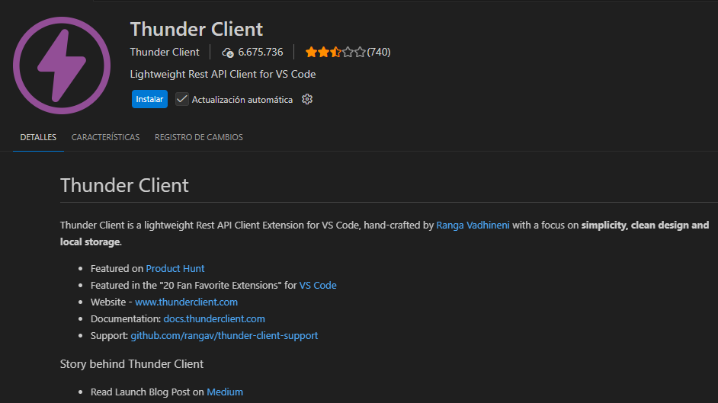This screenshot has height=403, width=718.
Task: Open the VS Code link
Action: coord(318,285)
